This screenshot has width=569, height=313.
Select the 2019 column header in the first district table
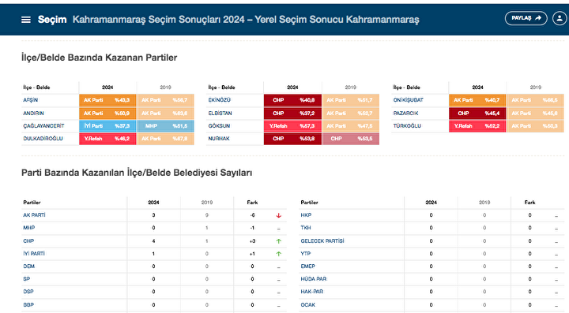click(x=165, y=88)
